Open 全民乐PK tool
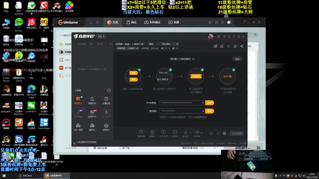Screen dimensions: 319x179 click(x=92, y=114)
